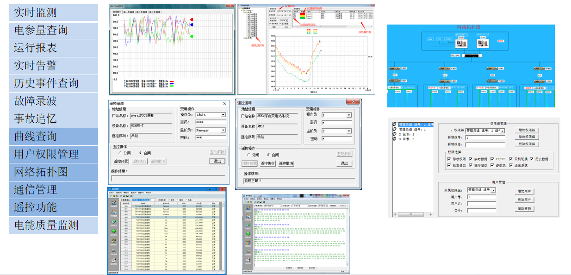Viewport: 571px width, 275px height.
Task: Click the blue arrow marker of the curve chart
Action: [192, 25]
